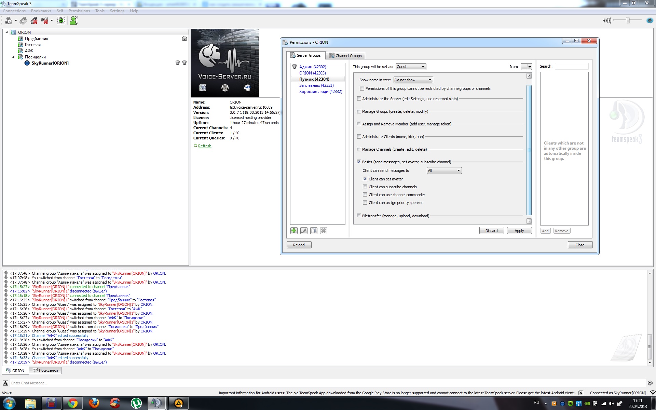Open Google Chrome from the taskbar
Screen dimensions: 656x410
(72, 404)
